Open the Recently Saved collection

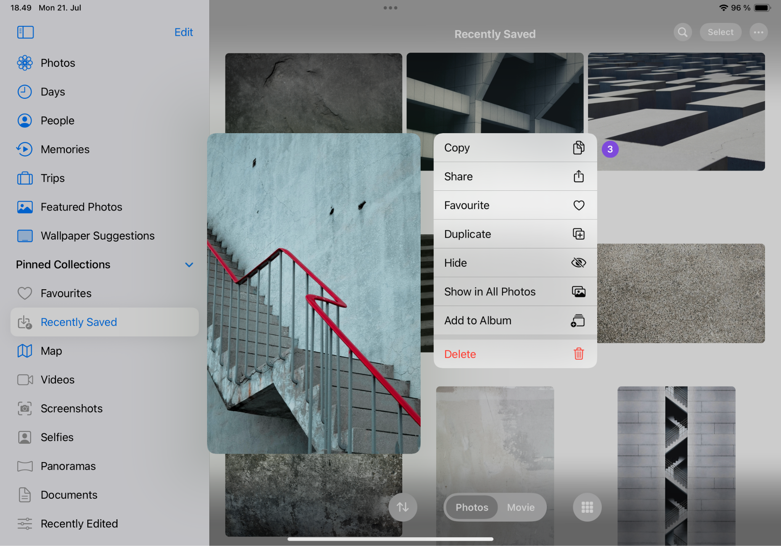(104, 322)
